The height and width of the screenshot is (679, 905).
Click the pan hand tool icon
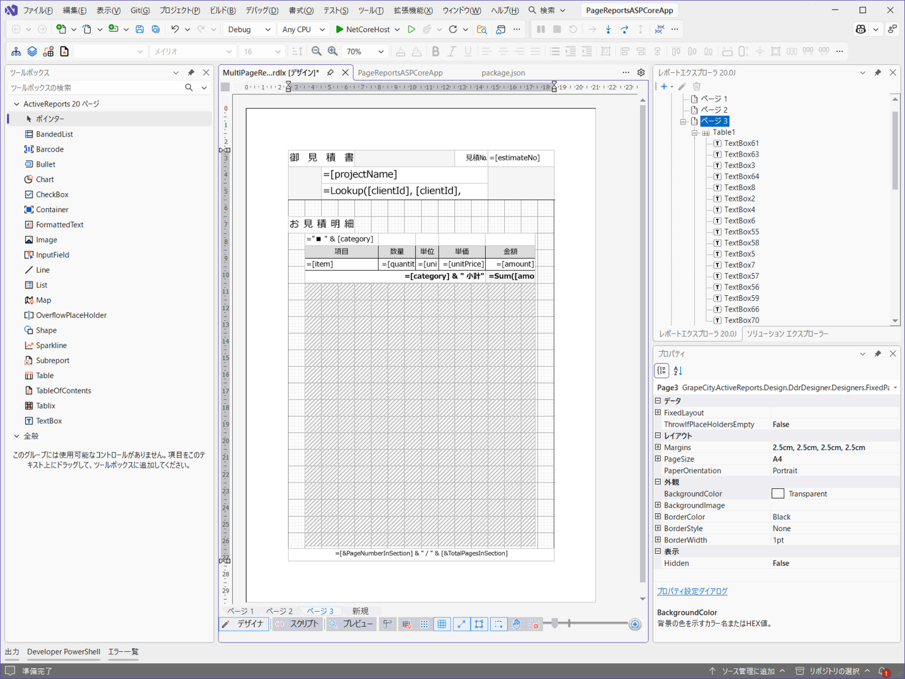tap(516, 624)
